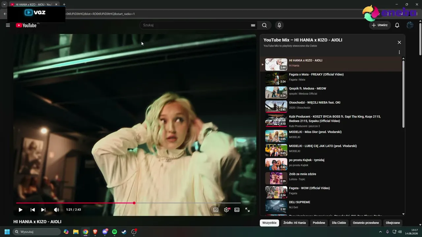Switch to theater mode
This screenshot has width=422, height=237.
[237, 210]
